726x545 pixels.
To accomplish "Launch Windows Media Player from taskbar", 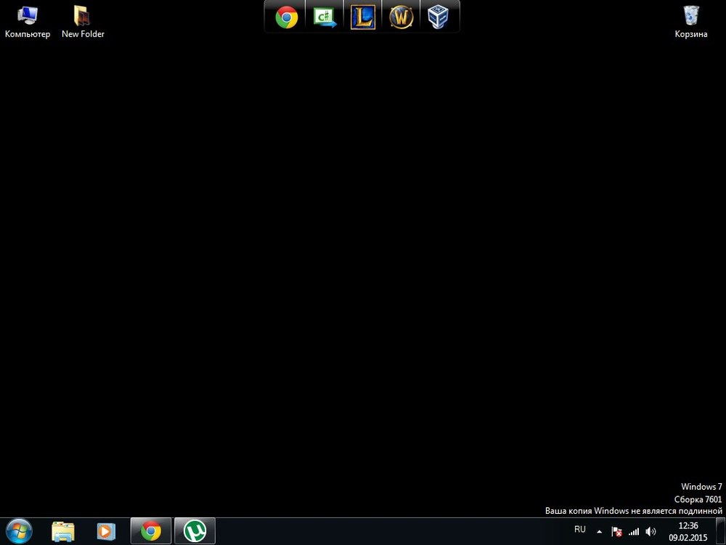I will pyautogui.click(x=105, y=531).
